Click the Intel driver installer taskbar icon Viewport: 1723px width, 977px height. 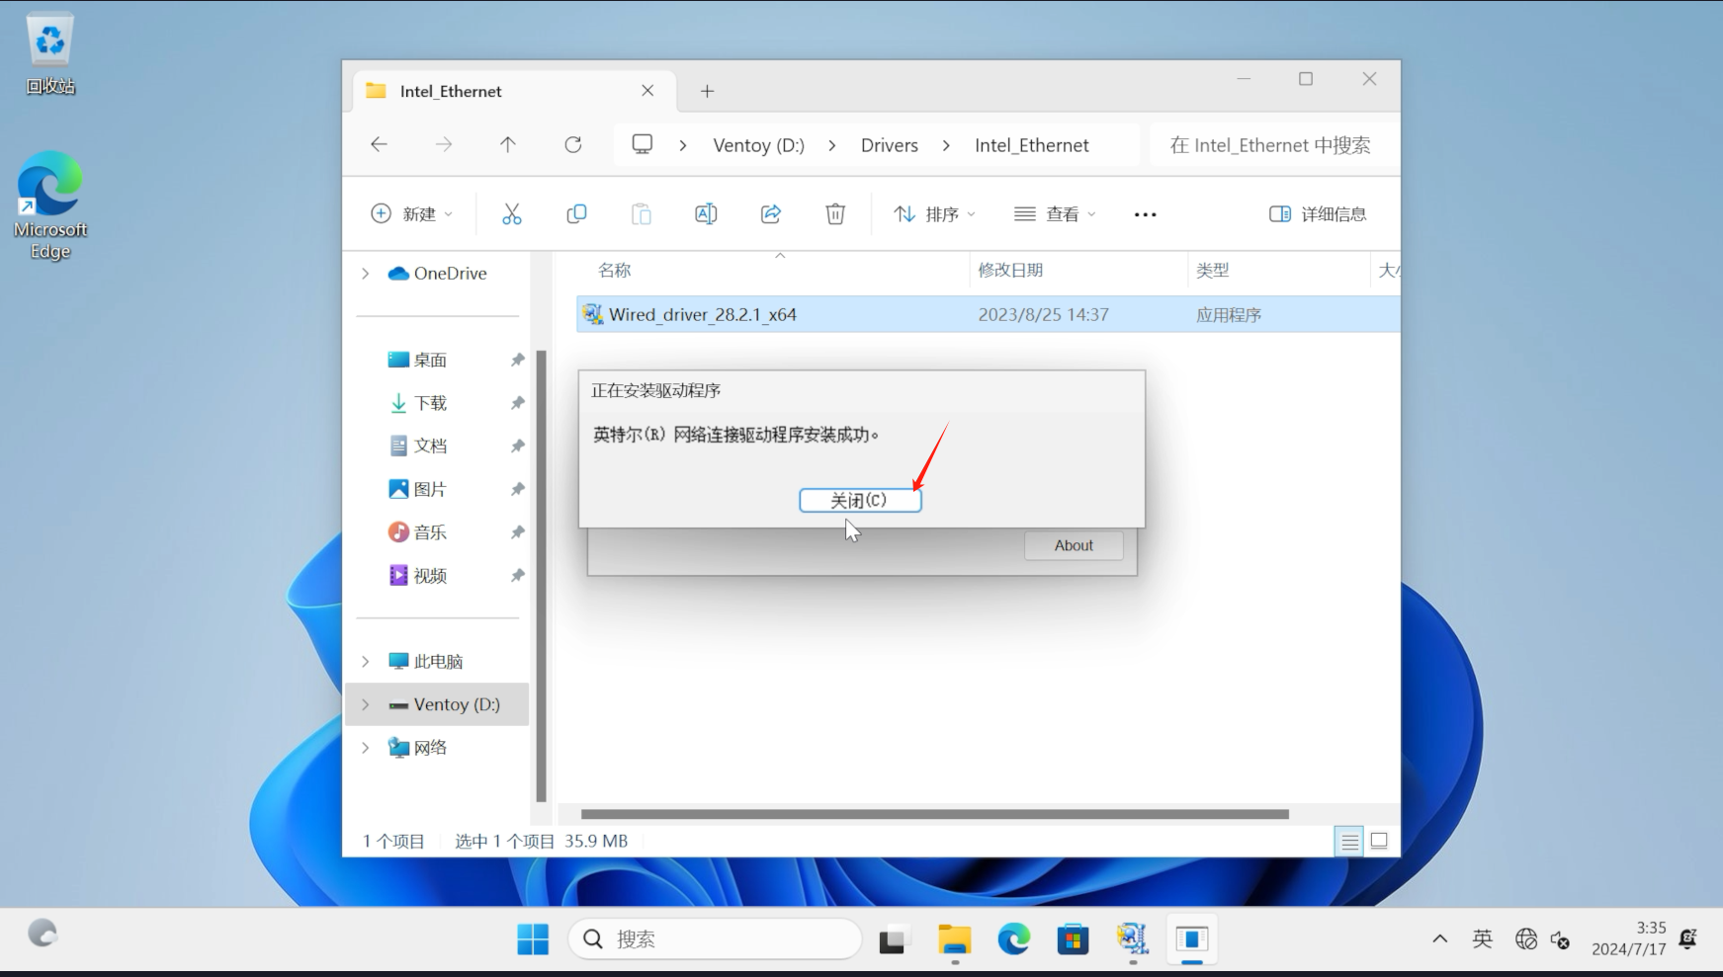(1132, 939)
